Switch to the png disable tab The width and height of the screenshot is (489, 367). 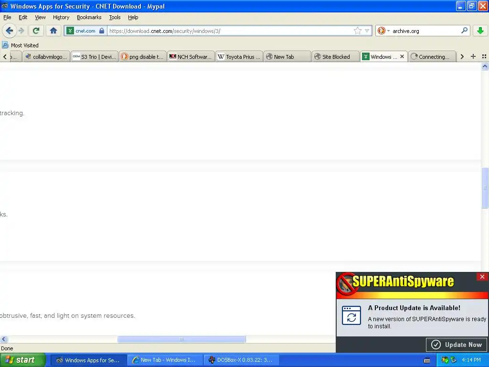coord(143,56)
